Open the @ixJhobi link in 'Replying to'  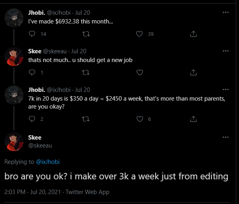48,162
